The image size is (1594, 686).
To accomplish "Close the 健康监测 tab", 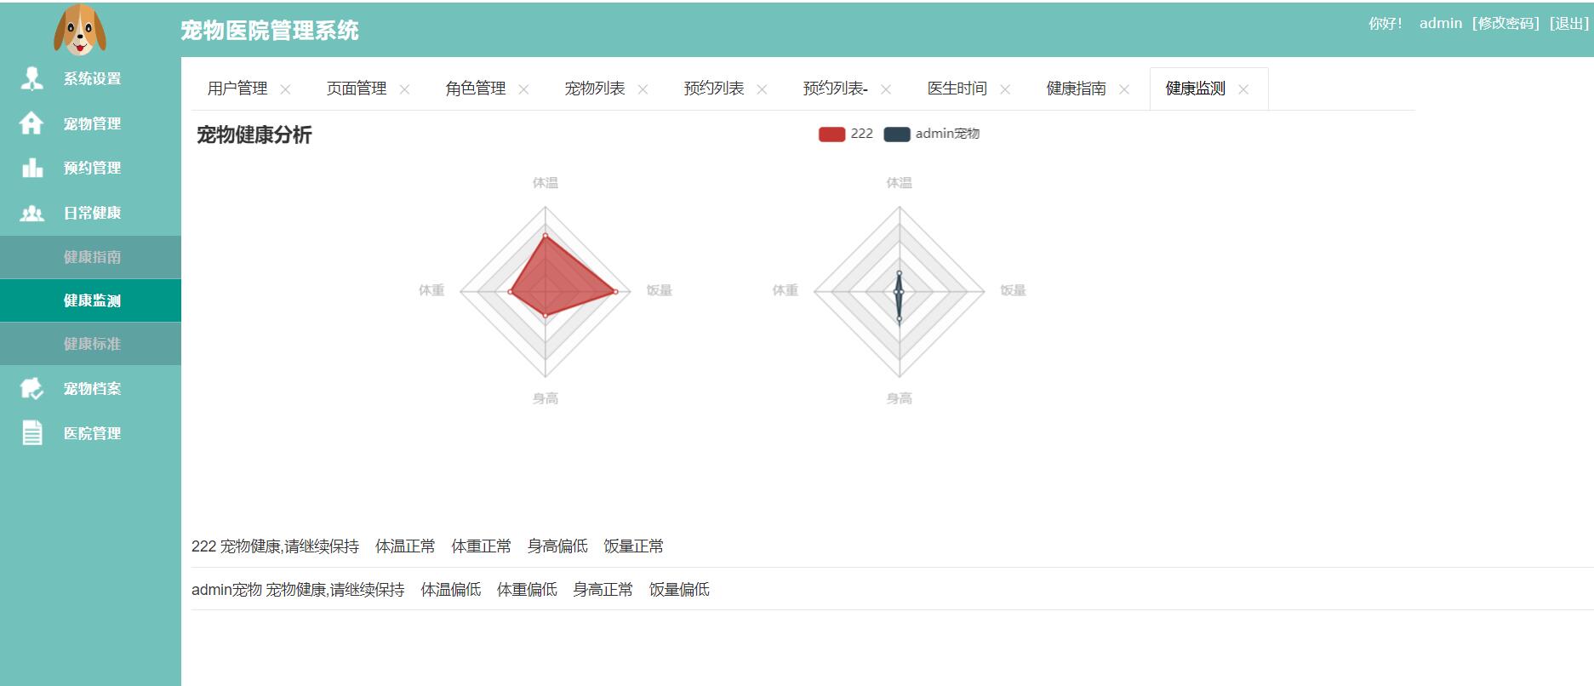I will tap(1243, 89).
